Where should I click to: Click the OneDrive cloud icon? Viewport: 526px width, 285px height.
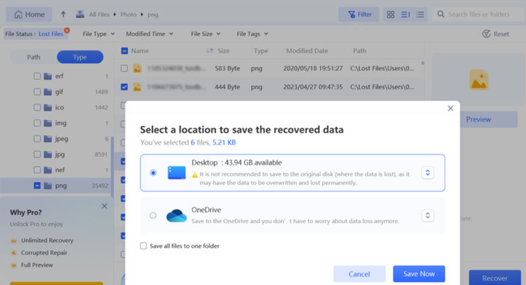point(177,216)
